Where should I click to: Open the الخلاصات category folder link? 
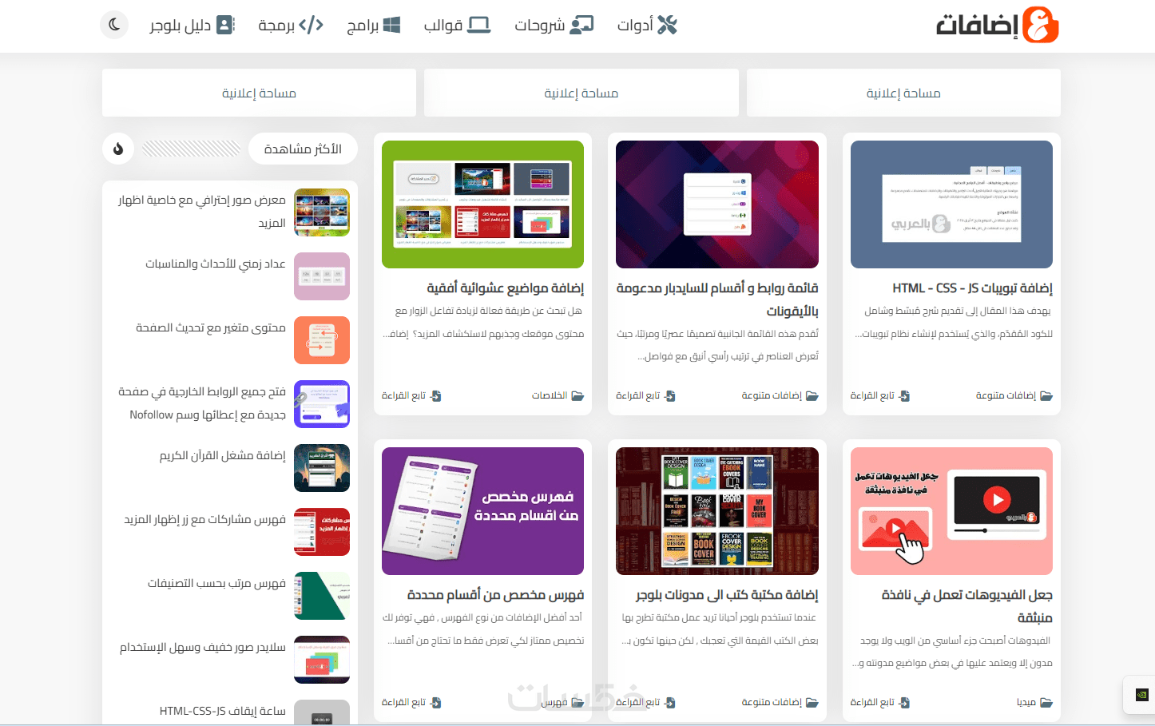pos(558,395)
